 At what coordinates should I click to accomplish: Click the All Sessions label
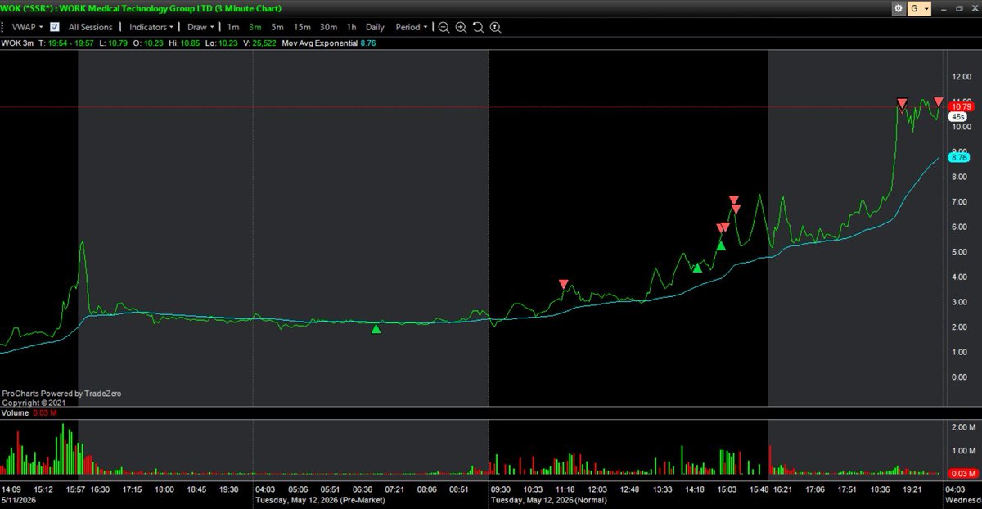91,27
